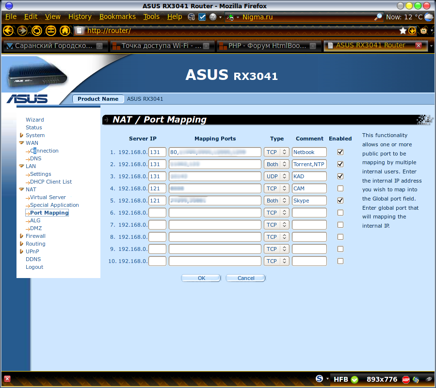Click the green check HFB status icon
436x388 pixels.
(355, 379)
